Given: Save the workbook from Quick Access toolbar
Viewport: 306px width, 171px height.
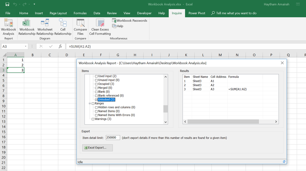Looking at the screenshot, I should coord(7,4).
